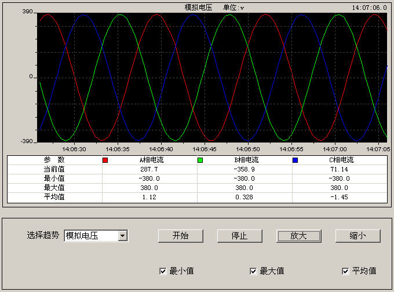Toggle the 最小值 checkbox
The image size is (394, 292).
pyautogui.click(x=163, y=271)
